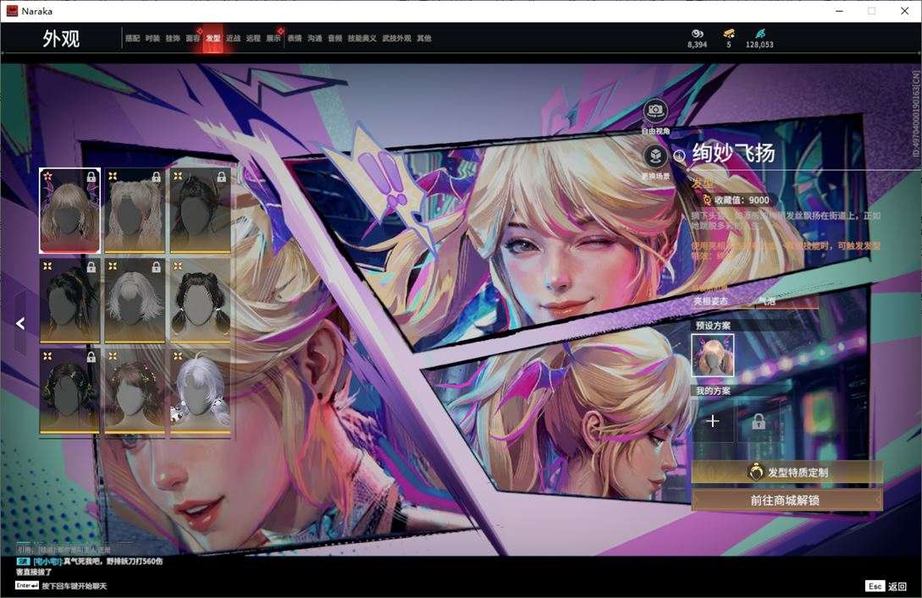Click the Naraka app icon in title bar
922x598 pixels.
12,11
